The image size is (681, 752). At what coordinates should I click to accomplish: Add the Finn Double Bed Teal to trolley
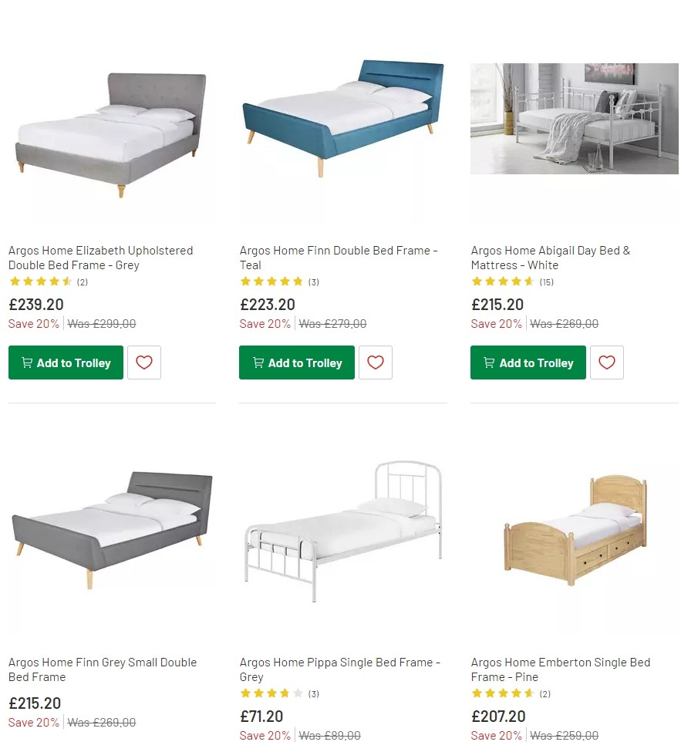[297, 363]
